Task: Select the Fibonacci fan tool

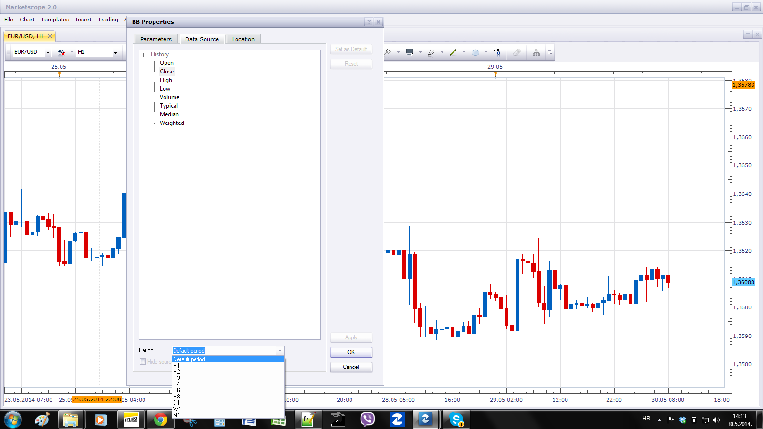Action: click(x=432, y=52)
